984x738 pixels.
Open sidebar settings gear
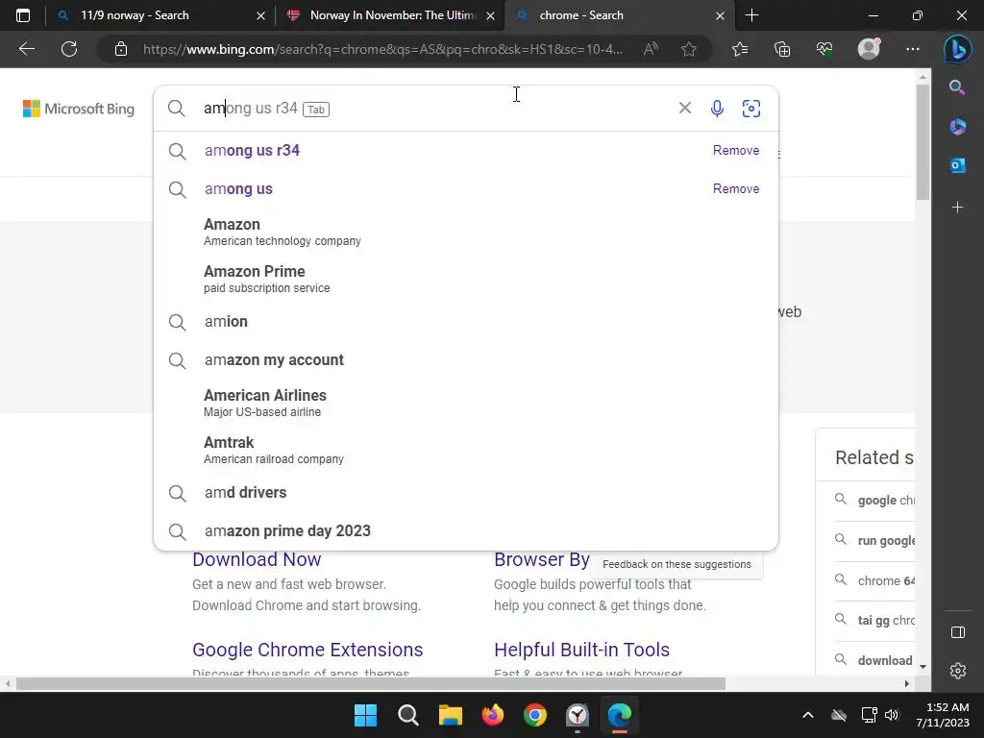(958, 671)
